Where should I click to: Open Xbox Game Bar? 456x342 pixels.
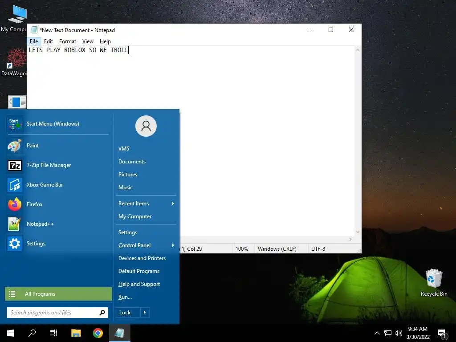click(x=57, y=185)
